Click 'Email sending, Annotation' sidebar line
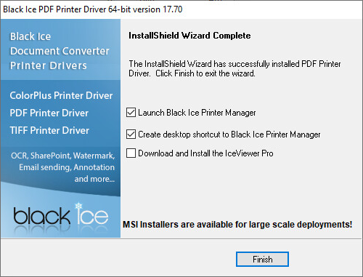The image size is (363, 277). pos(67,167)
